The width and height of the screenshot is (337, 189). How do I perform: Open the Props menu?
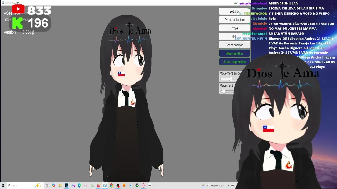click(x=234, y=28)
